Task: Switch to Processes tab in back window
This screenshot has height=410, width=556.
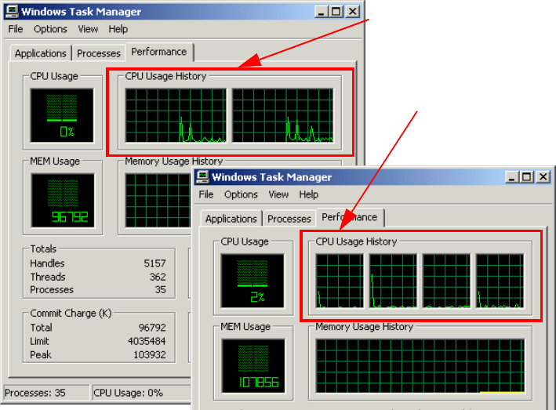Action: point(99,53)
